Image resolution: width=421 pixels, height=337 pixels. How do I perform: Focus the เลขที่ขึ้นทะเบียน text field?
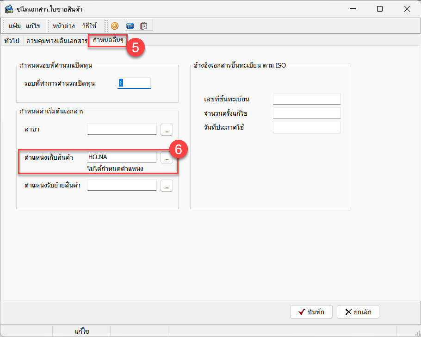pos(307,99)
